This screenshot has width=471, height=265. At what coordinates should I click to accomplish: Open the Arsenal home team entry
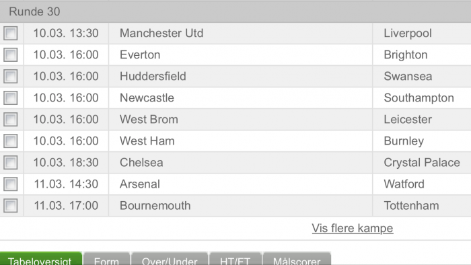click(x=140, y=184)
